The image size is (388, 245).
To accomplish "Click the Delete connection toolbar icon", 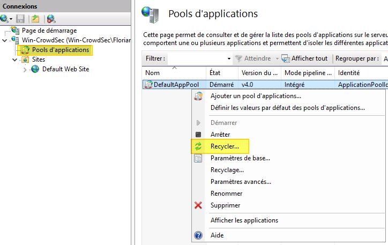I will point(51,19).
